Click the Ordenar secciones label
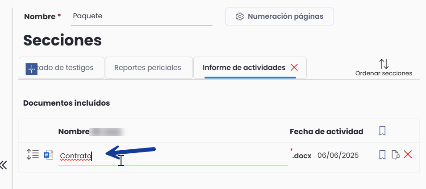The width and height of the screenshot is (426, 189). click(384, 73)
